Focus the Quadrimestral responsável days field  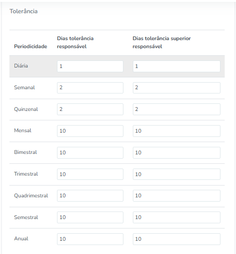pos(90,195)
